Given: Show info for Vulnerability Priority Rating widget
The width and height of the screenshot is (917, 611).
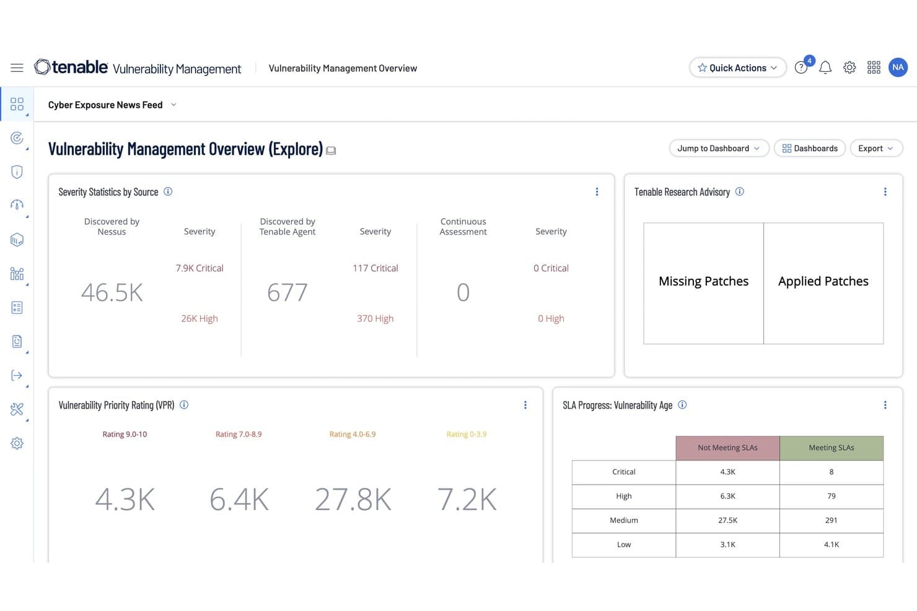Looking at the screenshot, I should click(184, 405).
